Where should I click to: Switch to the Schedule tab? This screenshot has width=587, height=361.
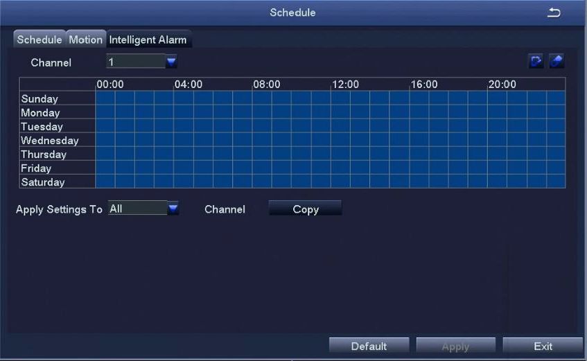(40, 39)
